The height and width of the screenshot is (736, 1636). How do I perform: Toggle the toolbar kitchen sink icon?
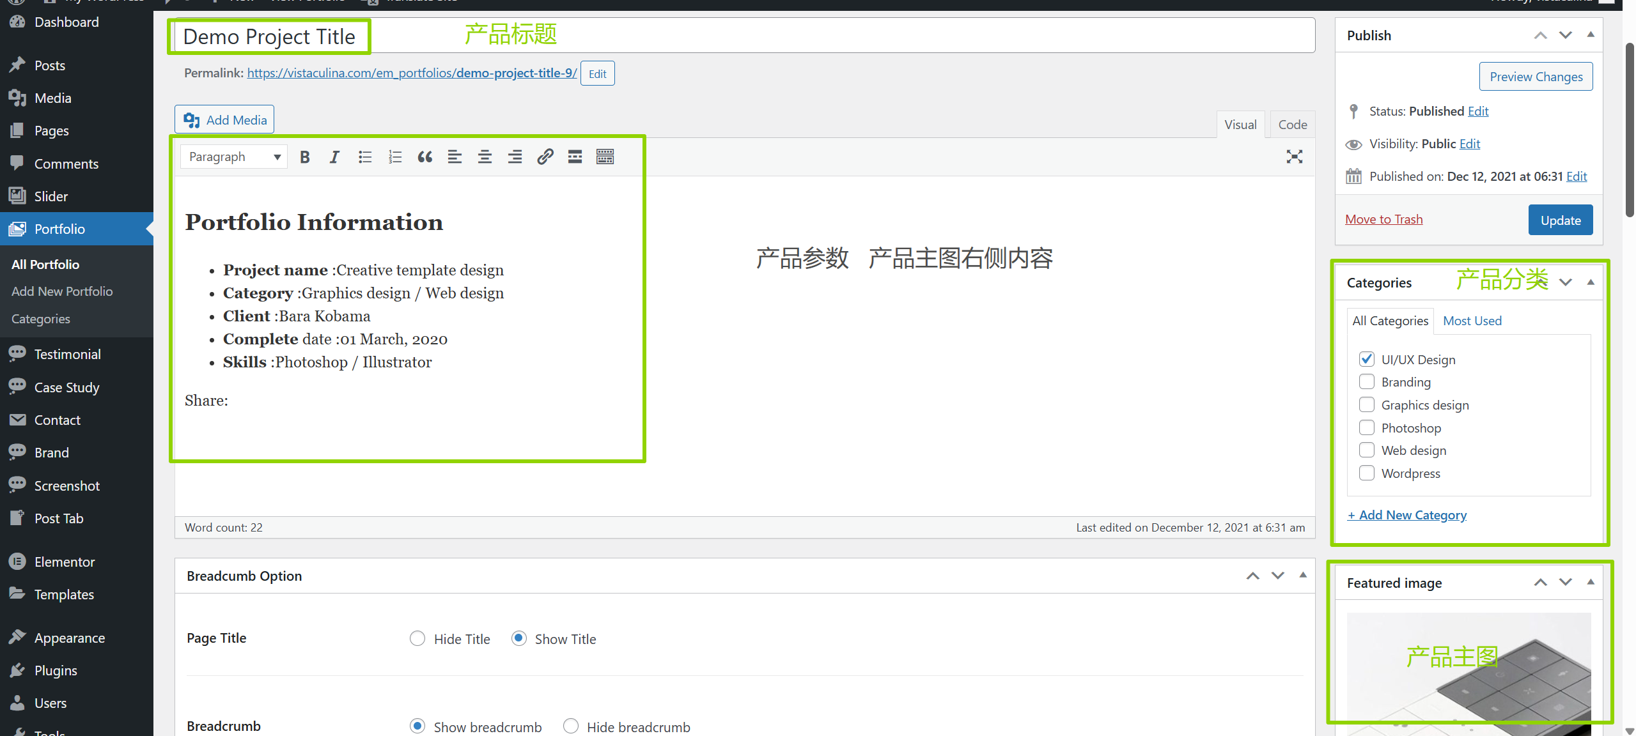pyautogui.click(x=605, y=157)
